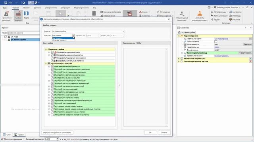Click the Переезды ribbon icon
Screen dimensions: 254x142
235,16
